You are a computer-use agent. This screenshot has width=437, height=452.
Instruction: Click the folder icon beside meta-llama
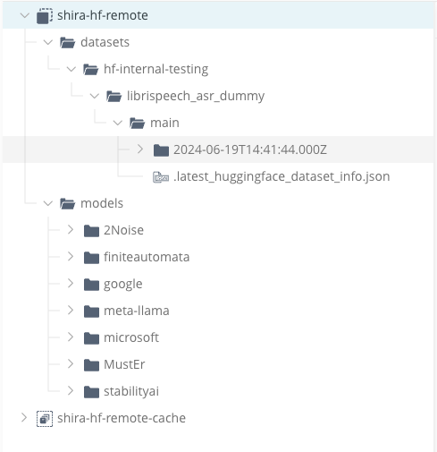[91, 311]
